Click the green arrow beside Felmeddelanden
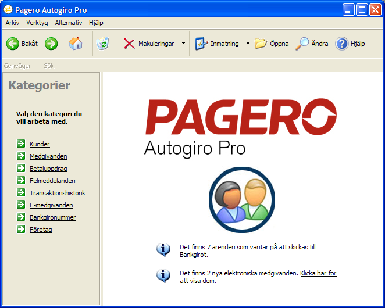385x308 pixels. tap(21, 180)
